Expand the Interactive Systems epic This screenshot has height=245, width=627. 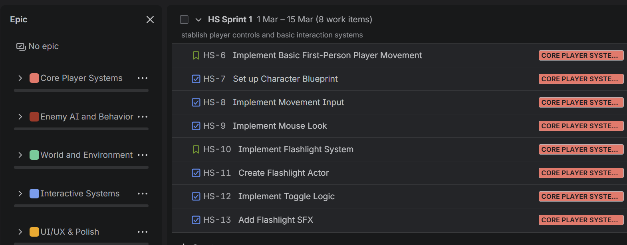20,194
